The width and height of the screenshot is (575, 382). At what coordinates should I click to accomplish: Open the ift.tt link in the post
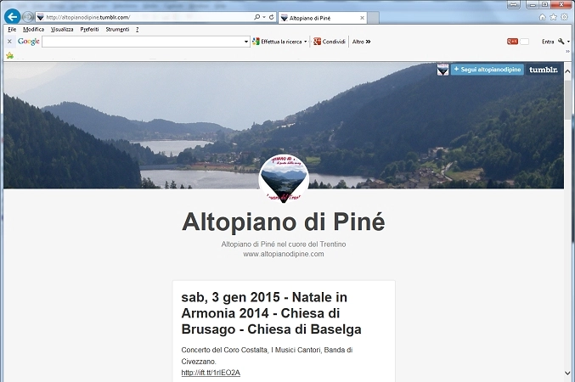click(211, 373)
